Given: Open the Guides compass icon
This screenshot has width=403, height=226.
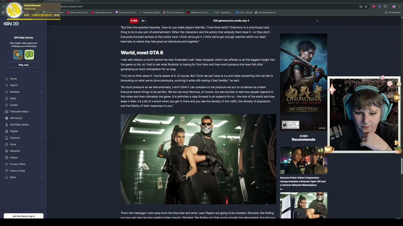Looking at the screenshot, I should coord(7,105).
